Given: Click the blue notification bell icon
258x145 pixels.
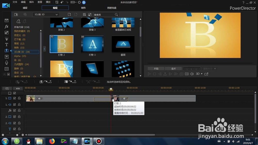Looking at the screenshot, I should point(84,2).
